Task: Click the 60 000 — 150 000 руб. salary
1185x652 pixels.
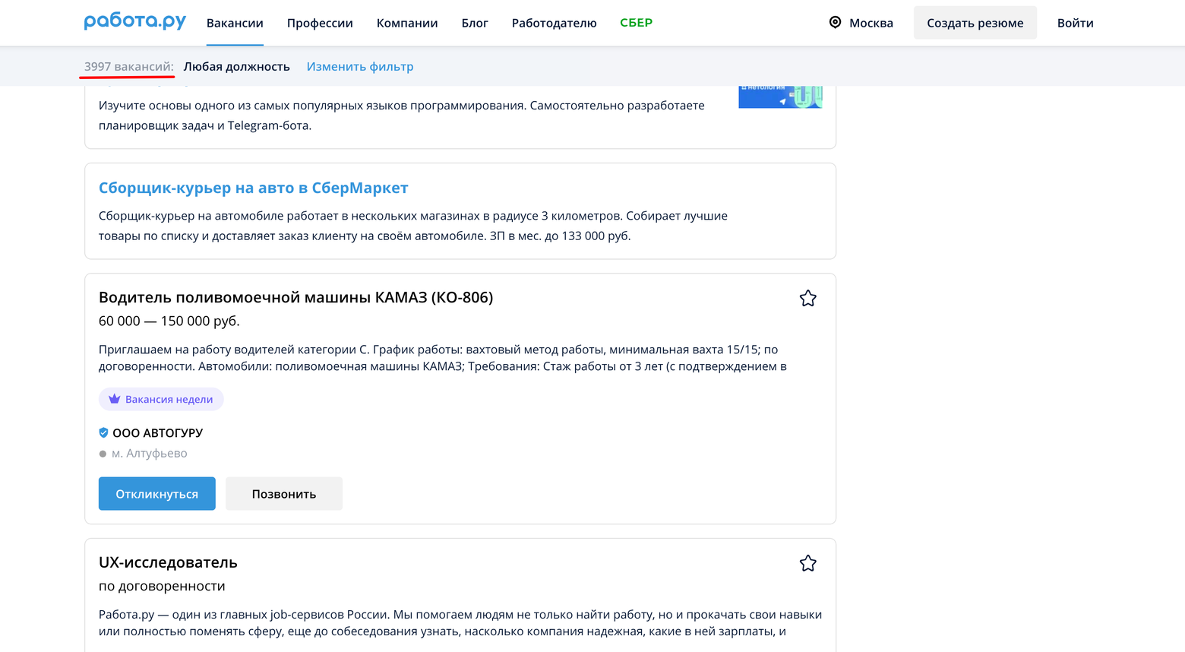Action: [169, 321]
